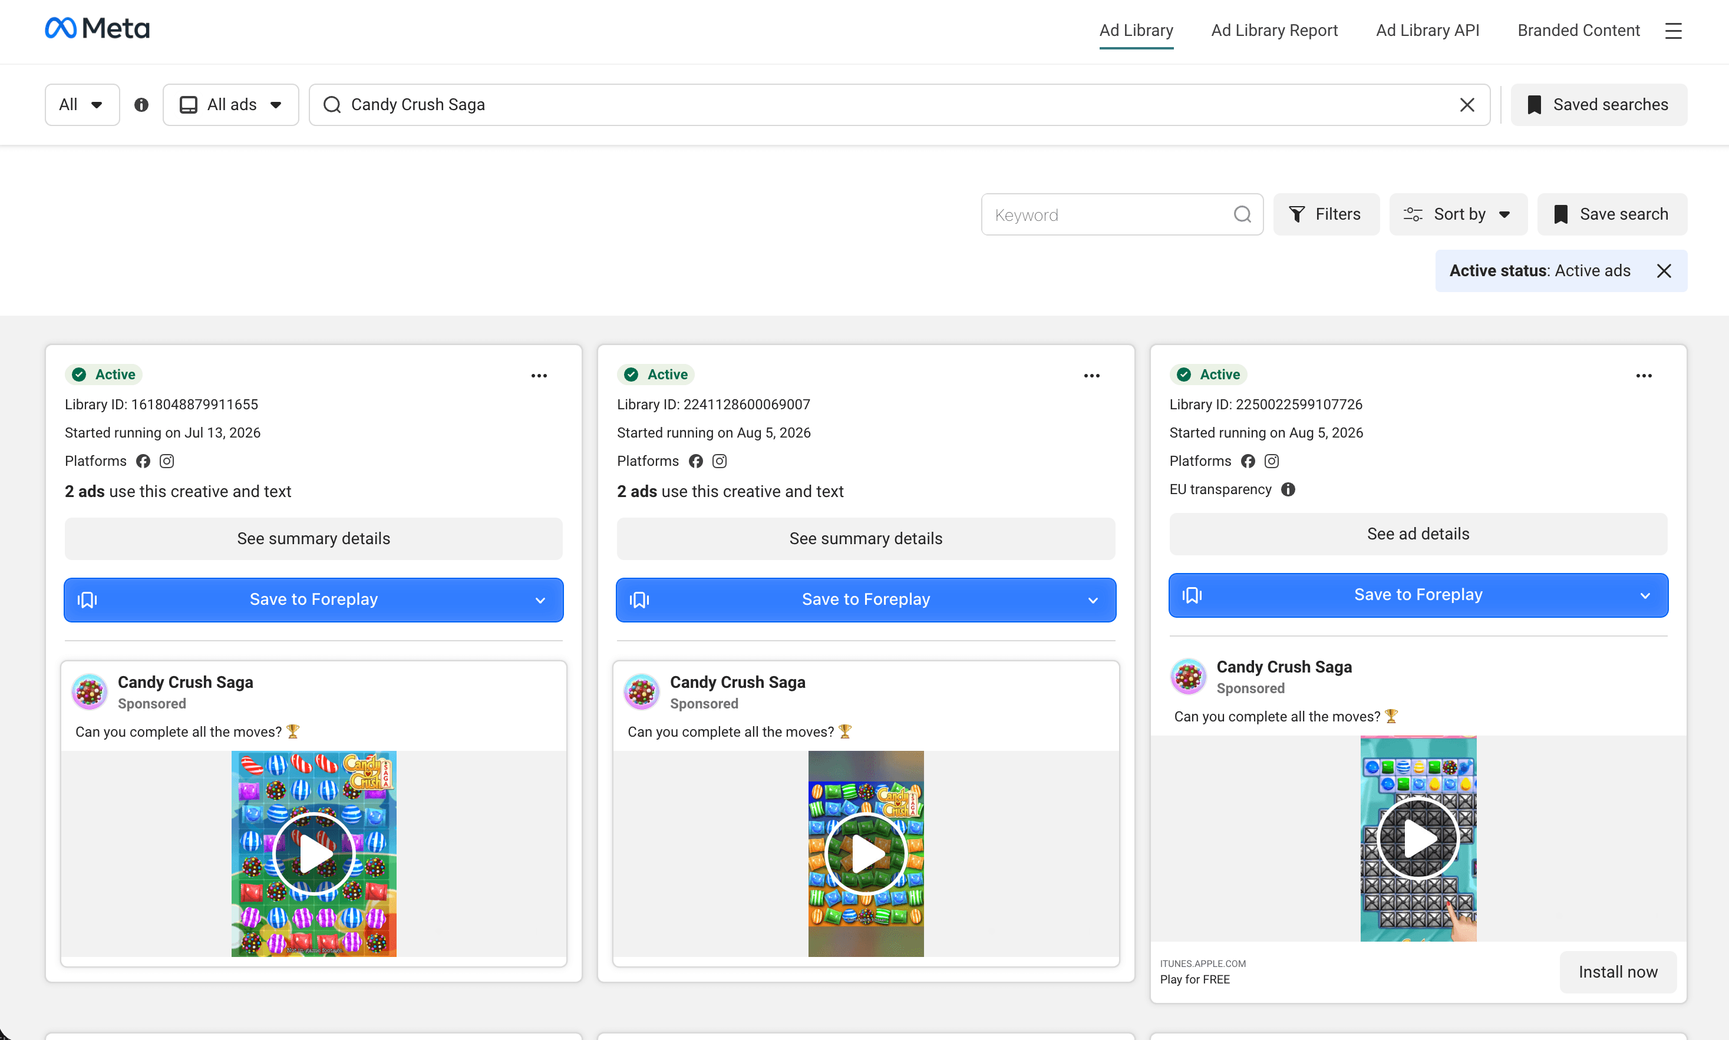Viewport: 1729px width, 1040px height.
Task: Open three-dot menu on ad 1618048879911655
Action: pos(539,376)
